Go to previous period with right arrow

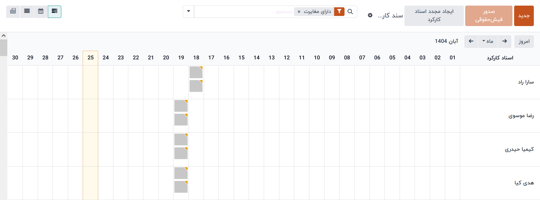(x=505, y=41)
